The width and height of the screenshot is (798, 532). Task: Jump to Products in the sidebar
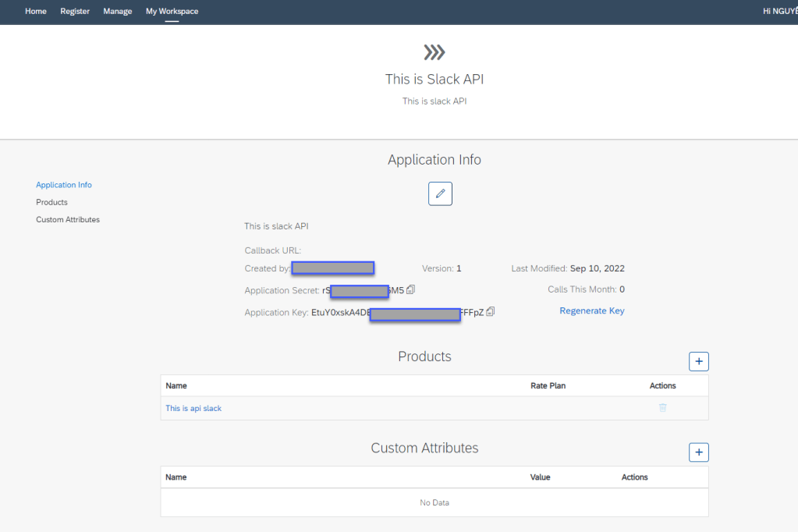click(x=51, y=202)
